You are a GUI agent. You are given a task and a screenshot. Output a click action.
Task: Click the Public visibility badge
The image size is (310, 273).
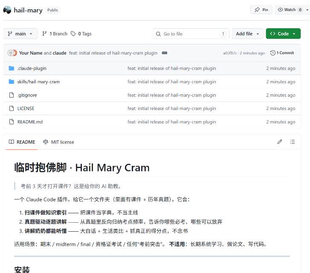pos(52,10)
